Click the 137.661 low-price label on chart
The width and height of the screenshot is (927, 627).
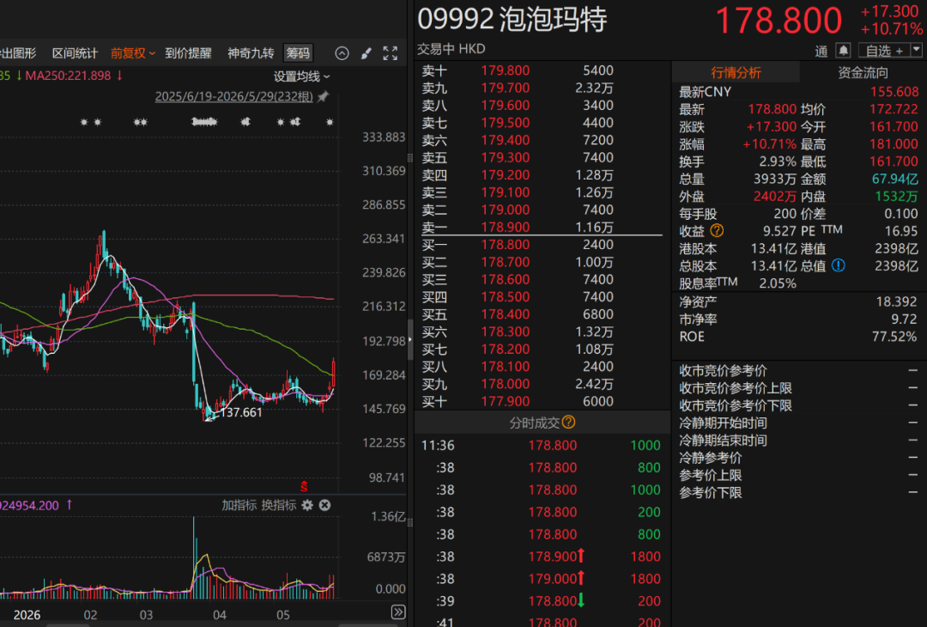pyautogui.click(x=240, y=412)
